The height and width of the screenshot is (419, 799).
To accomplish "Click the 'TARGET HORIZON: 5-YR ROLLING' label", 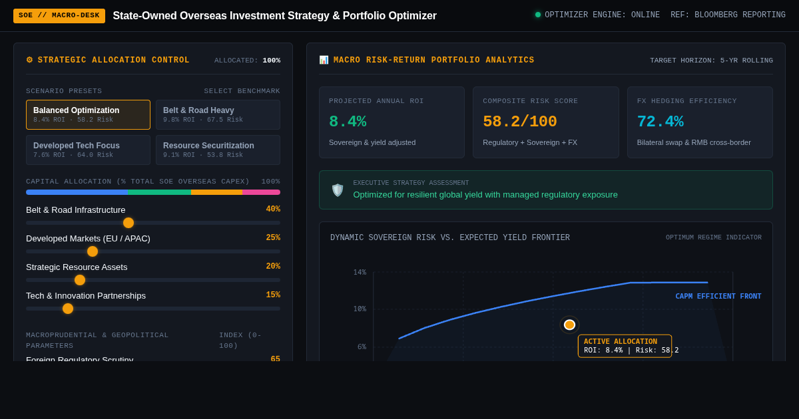I will 711,61.
